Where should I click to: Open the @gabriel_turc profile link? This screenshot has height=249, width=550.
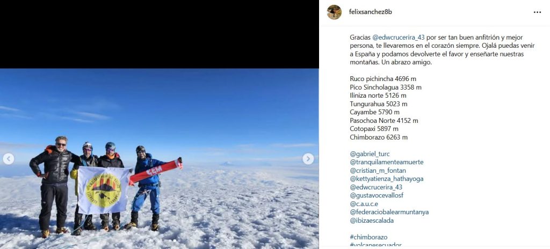click(x=370, y=154)
